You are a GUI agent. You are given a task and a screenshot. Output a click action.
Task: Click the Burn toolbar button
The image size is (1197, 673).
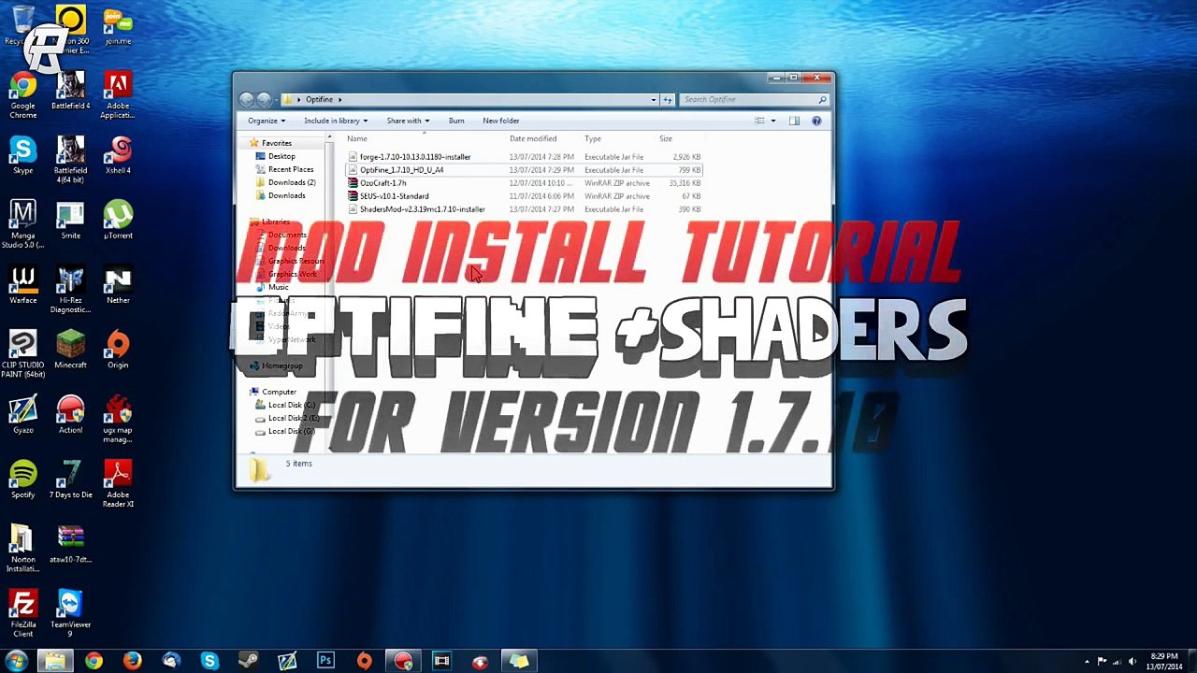tap(456, 121)
